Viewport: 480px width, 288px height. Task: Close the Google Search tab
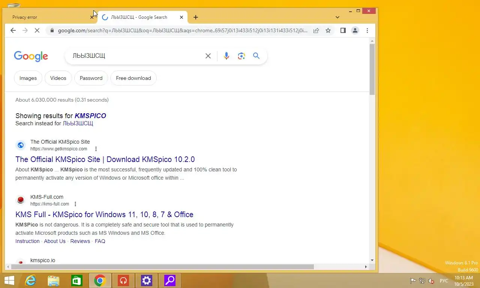[181, 17]
